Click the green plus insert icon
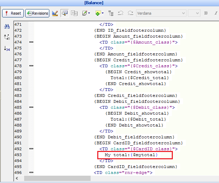This screenshot has height=183, width=219. click(x=98, y=13)
